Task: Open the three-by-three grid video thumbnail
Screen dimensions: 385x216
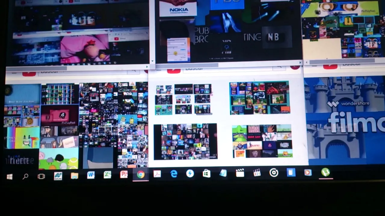Action: [x=183, y=99]
